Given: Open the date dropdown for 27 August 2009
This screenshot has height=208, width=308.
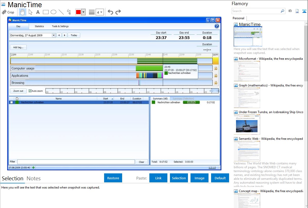Looking at the screenshot, I should [53, 35].
